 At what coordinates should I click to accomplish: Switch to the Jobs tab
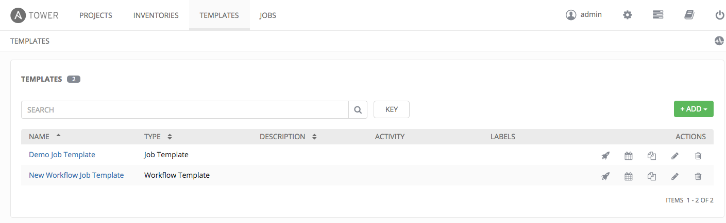tap(268, 15)
